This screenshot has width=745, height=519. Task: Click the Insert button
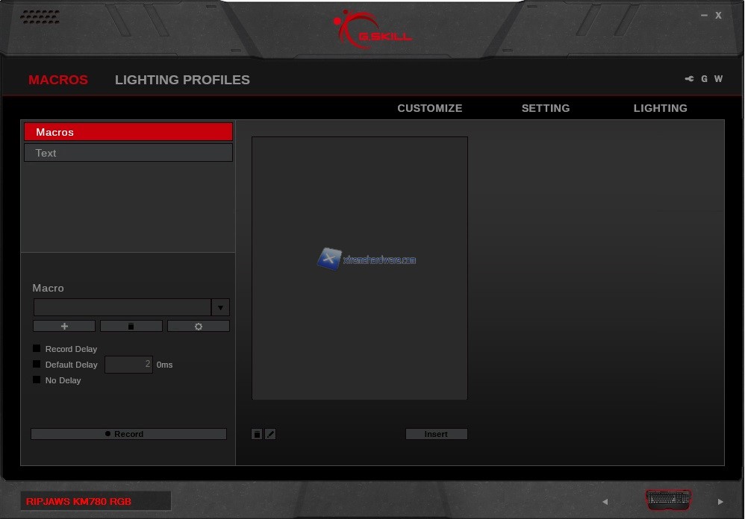point(436,434)
